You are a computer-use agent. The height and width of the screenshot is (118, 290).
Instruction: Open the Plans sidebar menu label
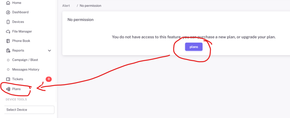[x=16, y=89]
